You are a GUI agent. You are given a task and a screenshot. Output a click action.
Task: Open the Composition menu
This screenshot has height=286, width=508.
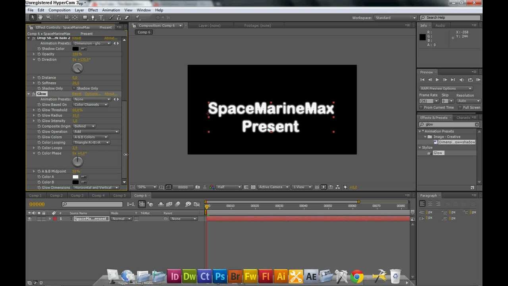[60, 10]
